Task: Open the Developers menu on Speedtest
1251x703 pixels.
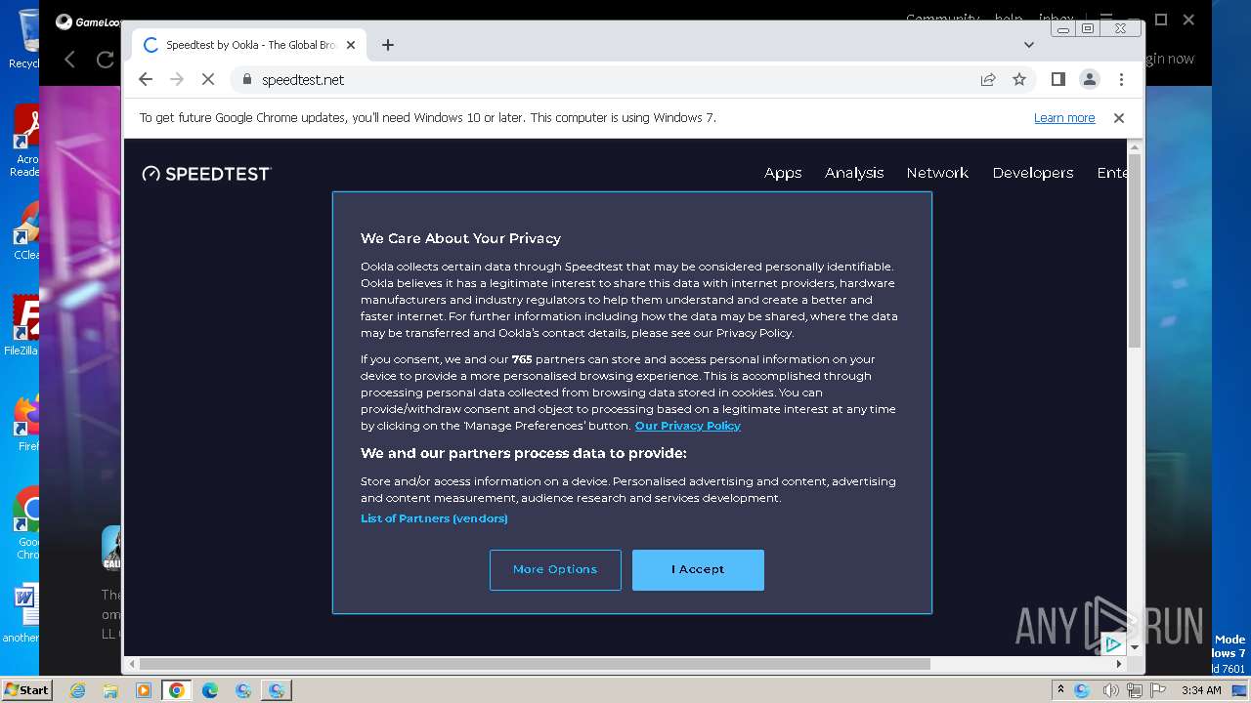Action: tap(1033, 173)
